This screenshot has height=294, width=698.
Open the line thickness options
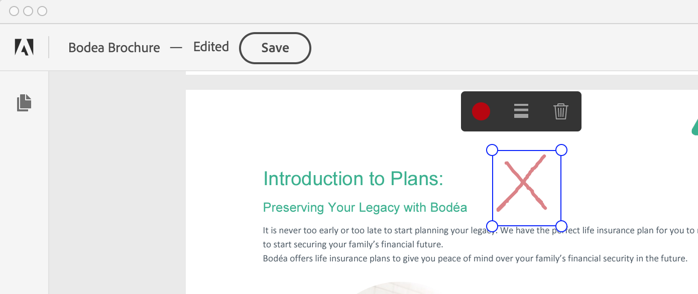point(521,111)
